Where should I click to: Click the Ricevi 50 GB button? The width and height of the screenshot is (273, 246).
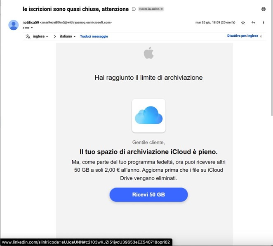click(148, 194)
